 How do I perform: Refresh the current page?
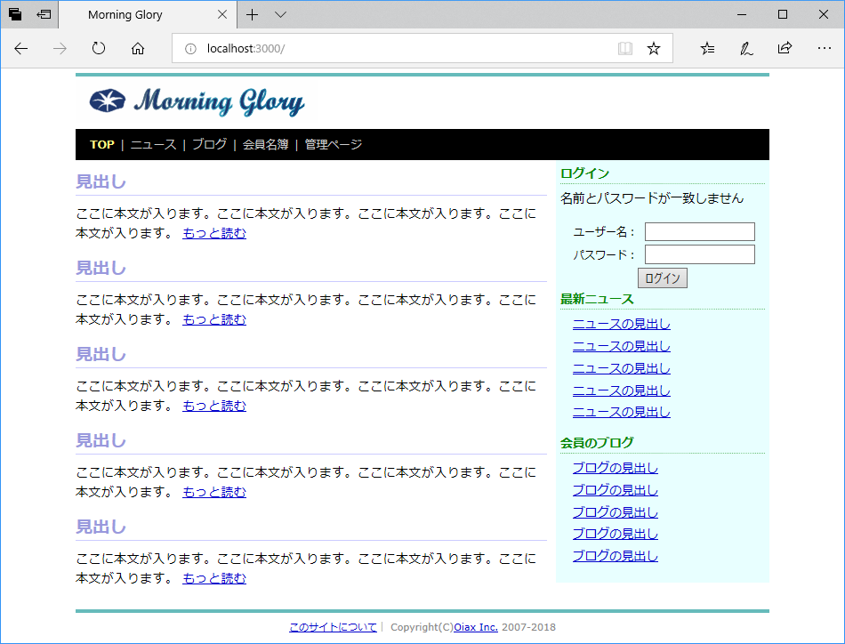tap(98, 49)
